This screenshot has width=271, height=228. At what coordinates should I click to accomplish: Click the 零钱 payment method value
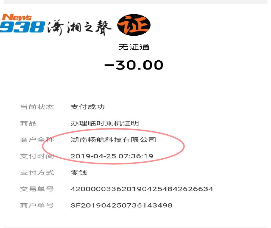pos(79,172)
